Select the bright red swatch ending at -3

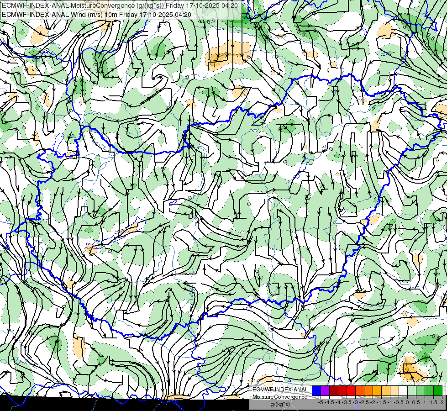351,391
